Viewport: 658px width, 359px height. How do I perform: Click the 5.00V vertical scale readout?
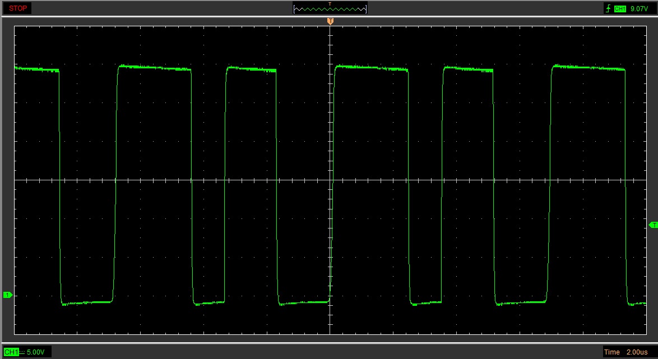(x=36, y=352)
